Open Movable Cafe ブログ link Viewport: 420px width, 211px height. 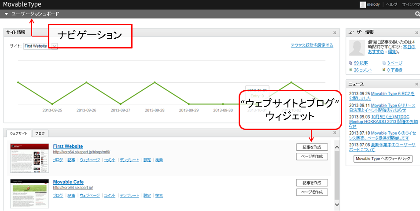tap(58, 196)
